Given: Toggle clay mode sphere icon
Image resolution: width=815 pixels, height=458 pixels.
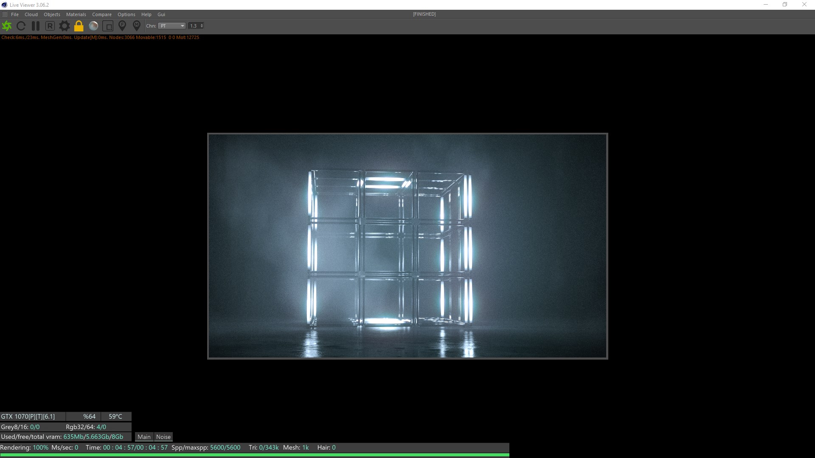Looking at the screenshot, I should point(93,26).
